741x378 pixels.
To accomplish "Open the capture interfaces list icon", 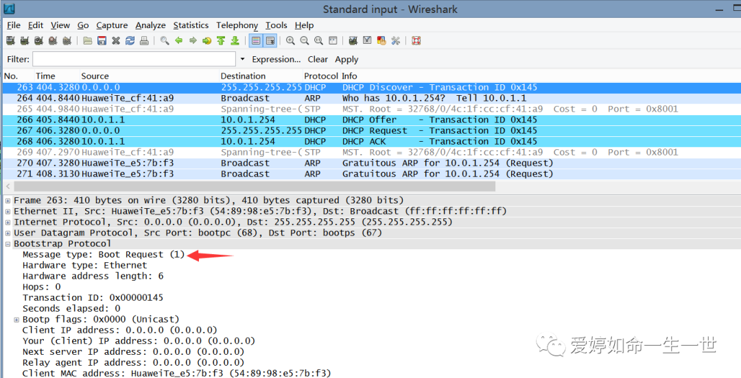I will click(10, 41).
